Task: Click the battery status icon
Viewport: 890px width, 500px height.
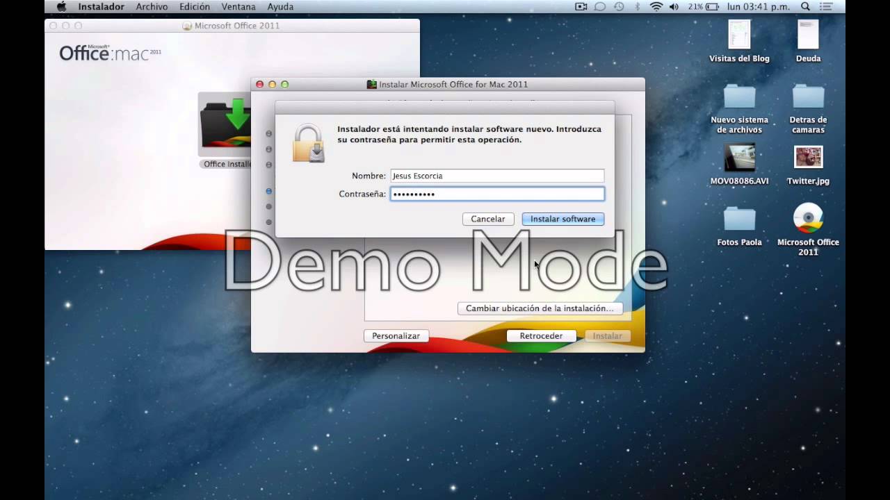Action: click(x=712, y=6)
